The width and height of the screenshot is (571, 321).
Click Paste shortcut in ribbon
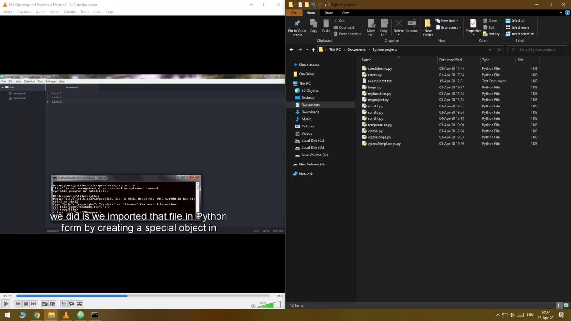click(347, 34)
